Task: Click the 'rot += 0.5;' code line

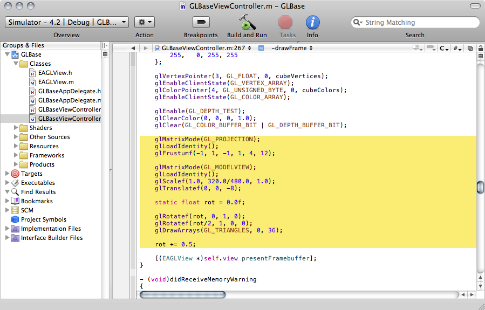Action: click(x=175, y=244)
